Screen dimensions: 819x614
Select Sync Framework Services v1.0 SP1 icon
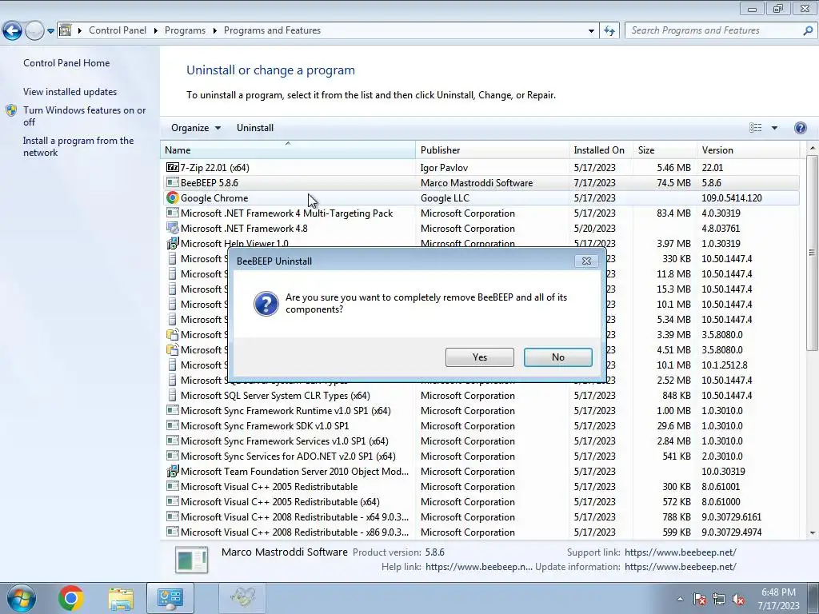tap(172, 441)
